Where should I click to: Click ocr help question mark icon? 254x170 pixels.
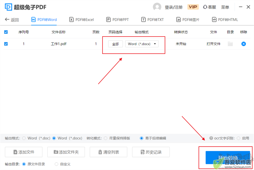point(211,138)
